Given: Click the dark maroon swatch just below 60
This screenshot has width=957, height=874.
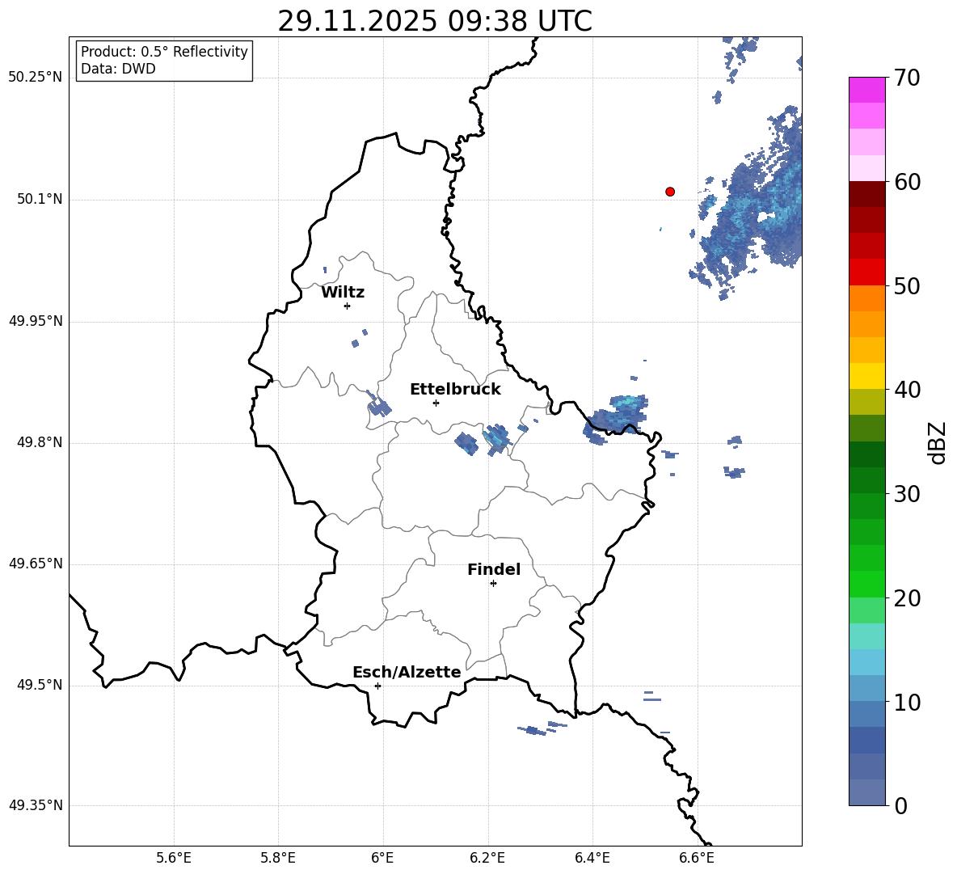Looking at the screenshot, I should 866,194.
